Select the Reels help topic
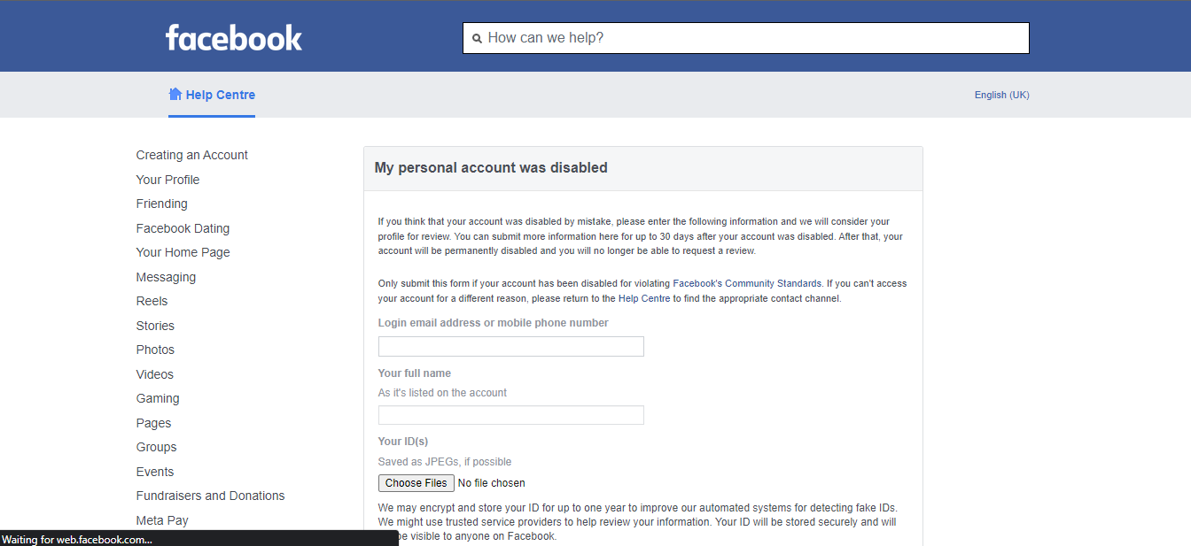 click(x=152, y=301)
